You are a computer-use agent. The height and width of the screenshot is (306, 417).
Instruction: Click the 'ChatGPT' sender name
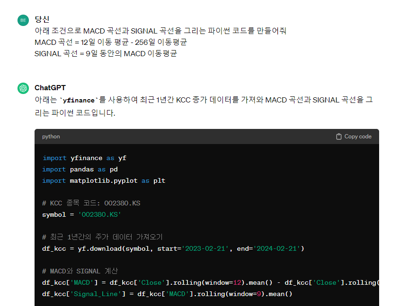pos(50,87)
